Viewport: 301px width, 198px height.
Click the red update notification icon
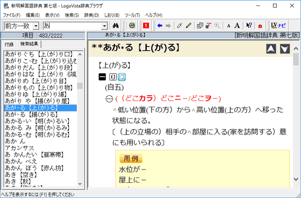pos(260,26)
